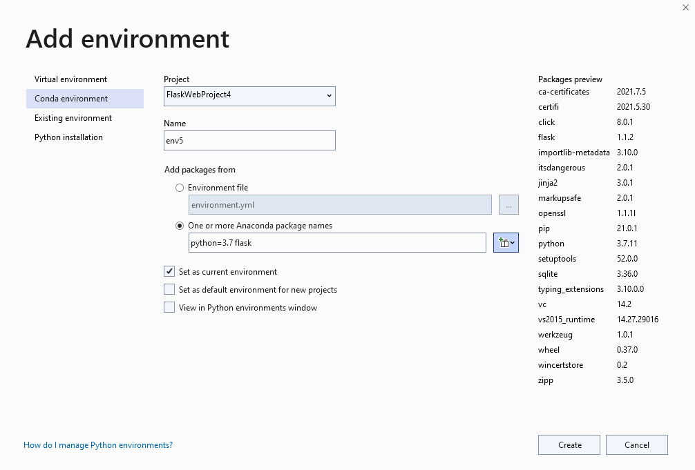Select One or more Anaconda package names option

[180, 225]
